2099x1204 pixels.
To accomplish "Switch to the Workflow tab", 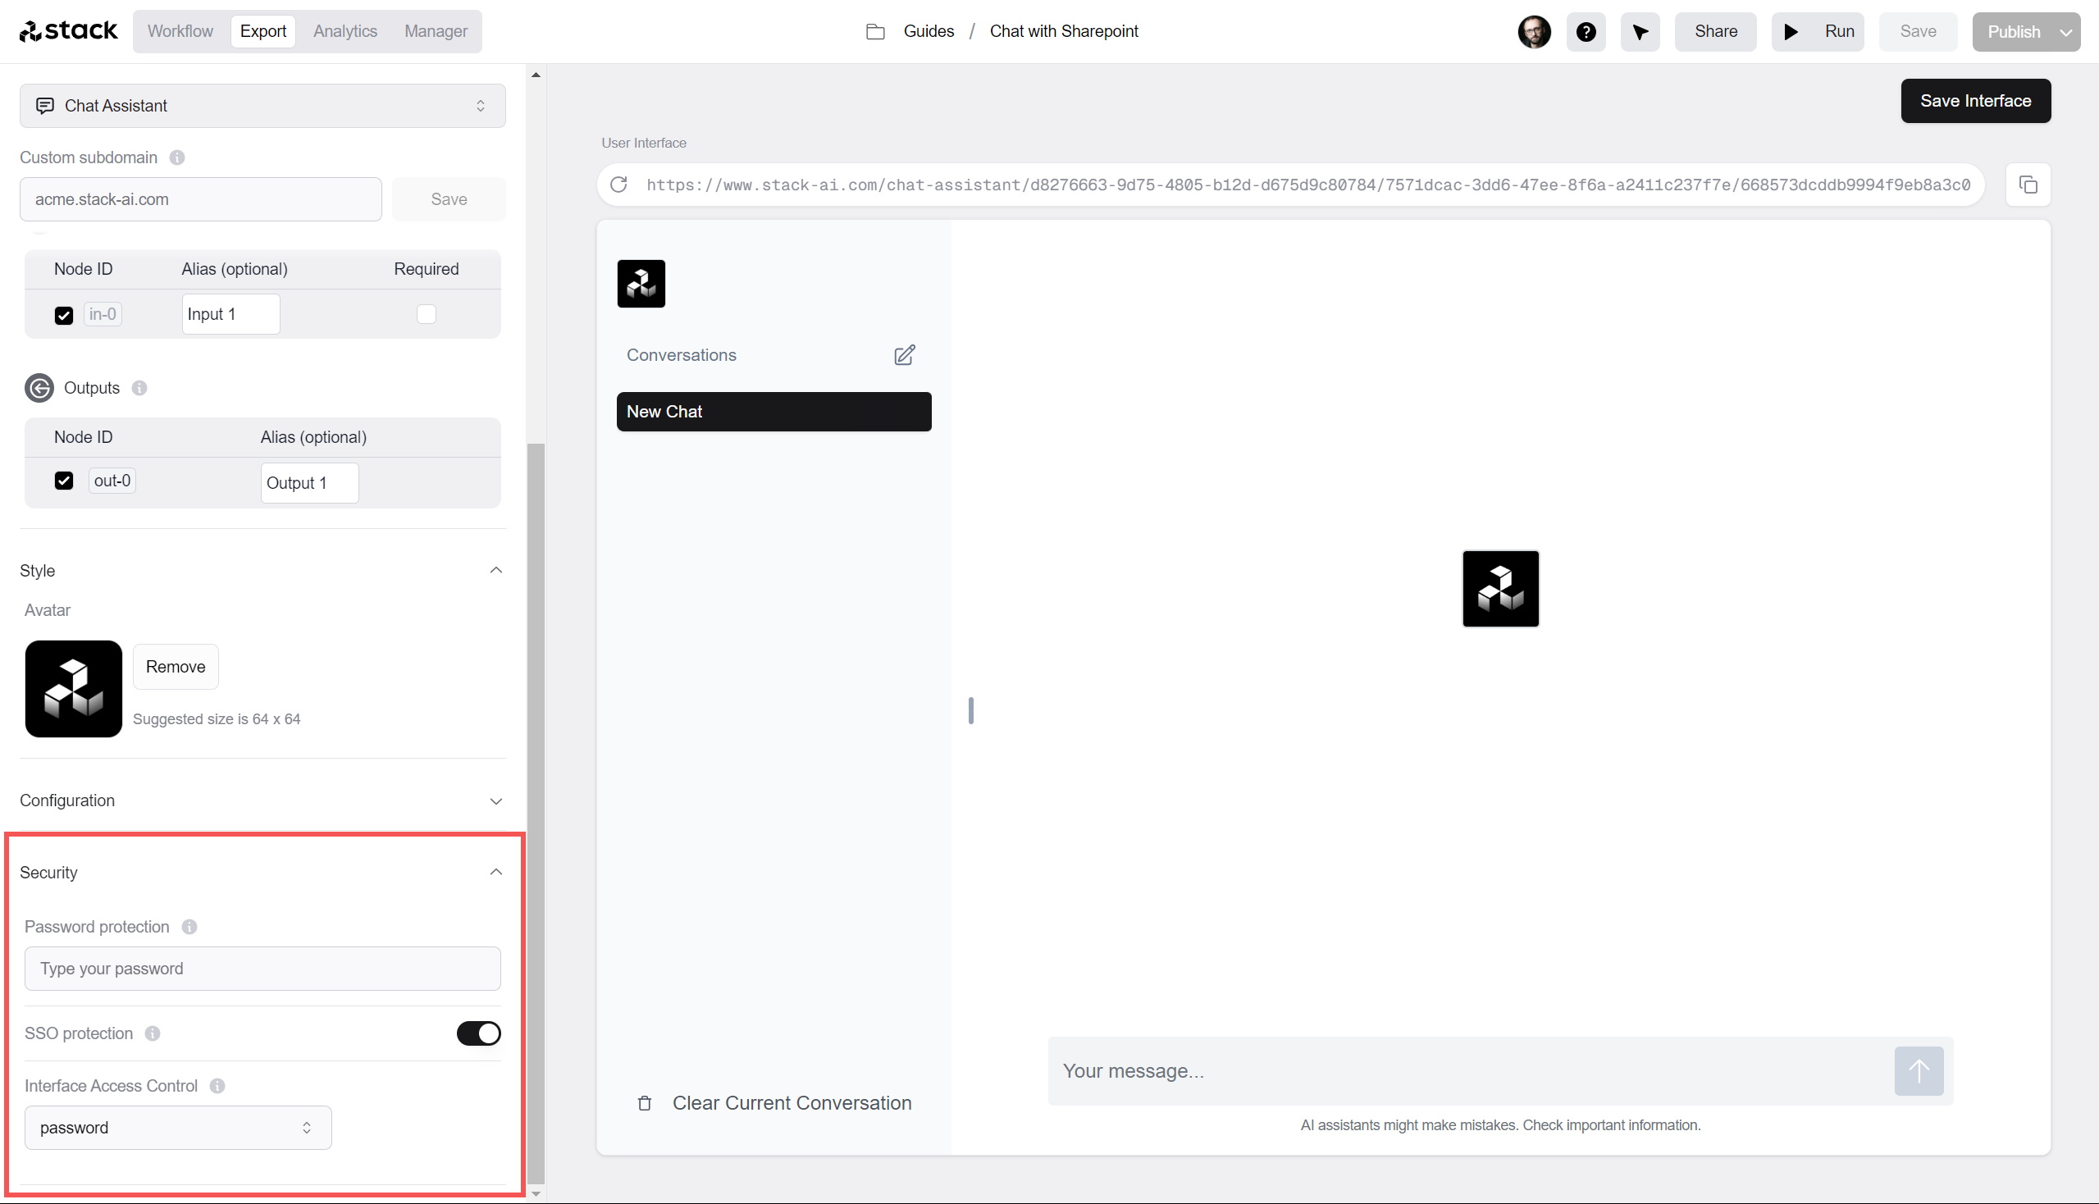I will point(180,30).
